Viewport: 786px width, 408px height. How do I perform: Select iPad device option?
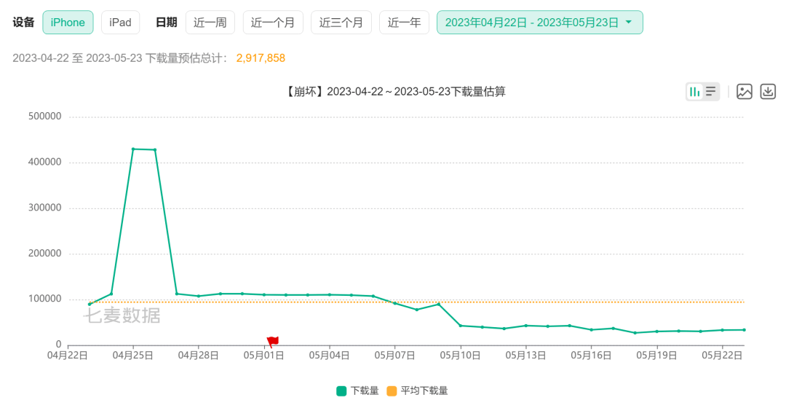click(120, 23)
